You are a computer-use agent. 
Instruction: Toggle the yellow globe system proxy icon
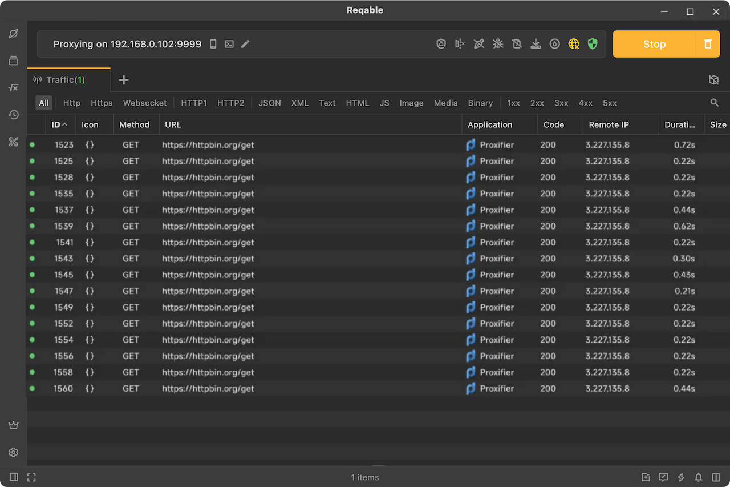coord(574,44)
